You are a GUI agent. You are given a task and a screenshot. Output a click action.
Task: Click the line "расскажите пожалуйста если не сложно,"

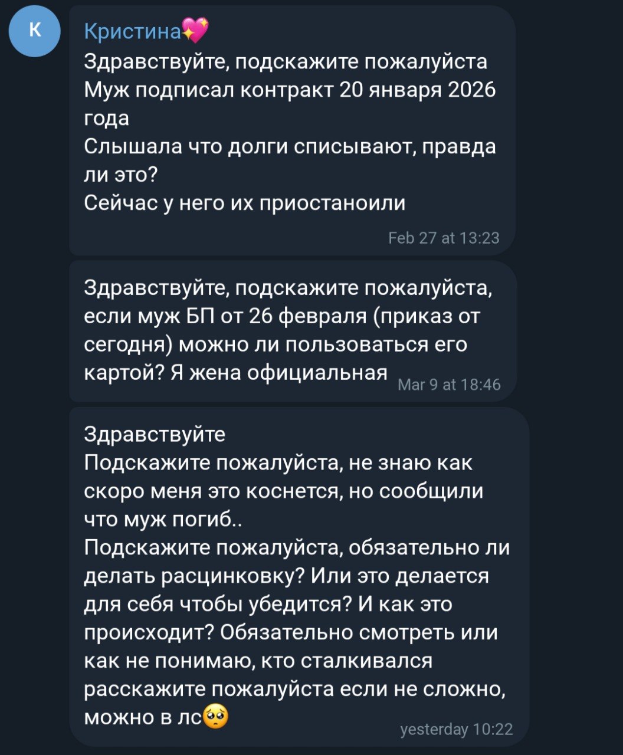coord(294,689)
